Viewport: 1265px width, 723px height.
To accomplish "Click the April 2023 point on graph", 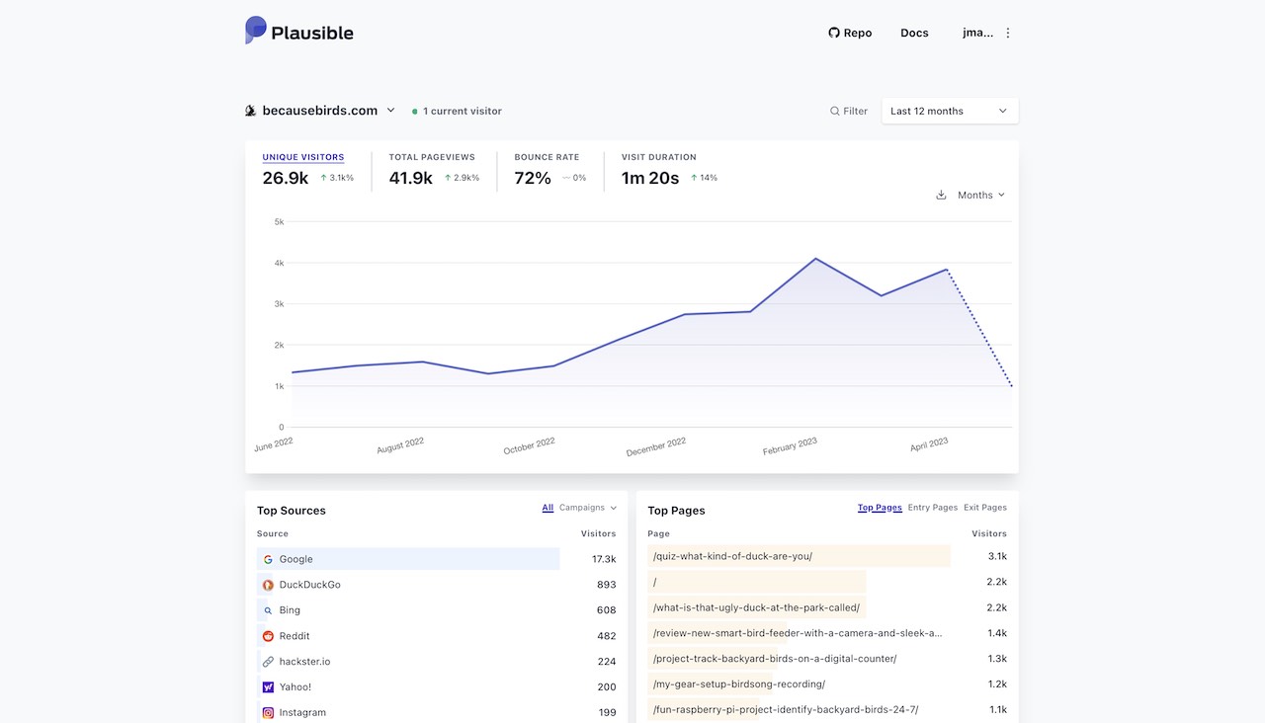I will pos(947,270).
